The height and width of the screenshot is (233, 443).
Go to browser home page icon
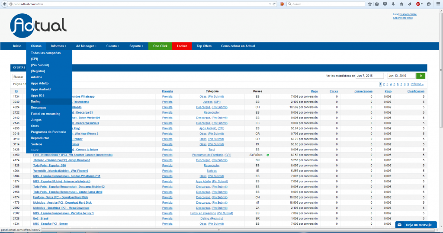coord(401,4)
